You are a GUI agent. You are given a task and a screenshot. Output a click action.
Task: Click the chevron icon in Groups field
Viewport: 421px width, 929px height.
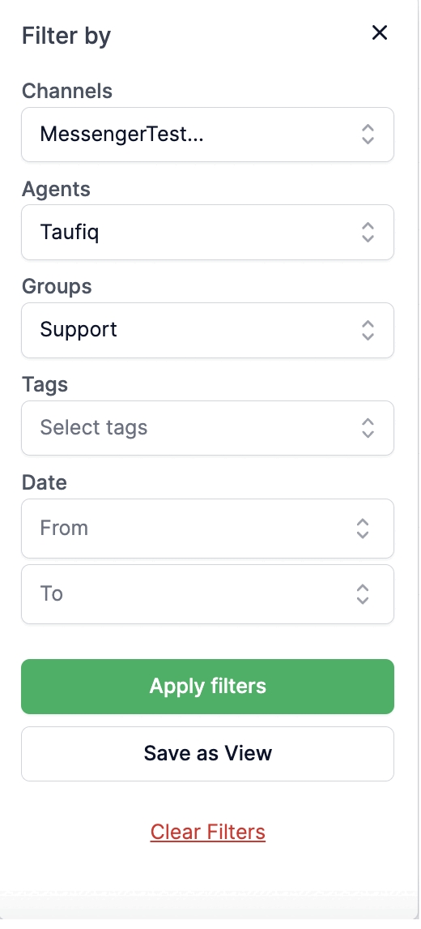(x=368, y=331)
